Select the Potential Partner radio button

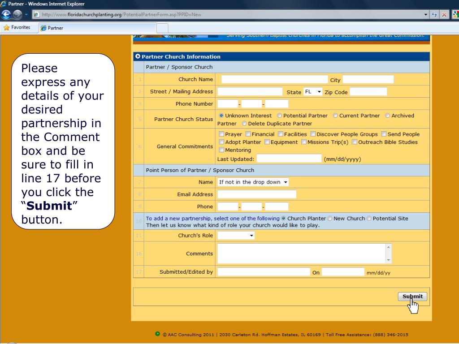pos(279,116)
